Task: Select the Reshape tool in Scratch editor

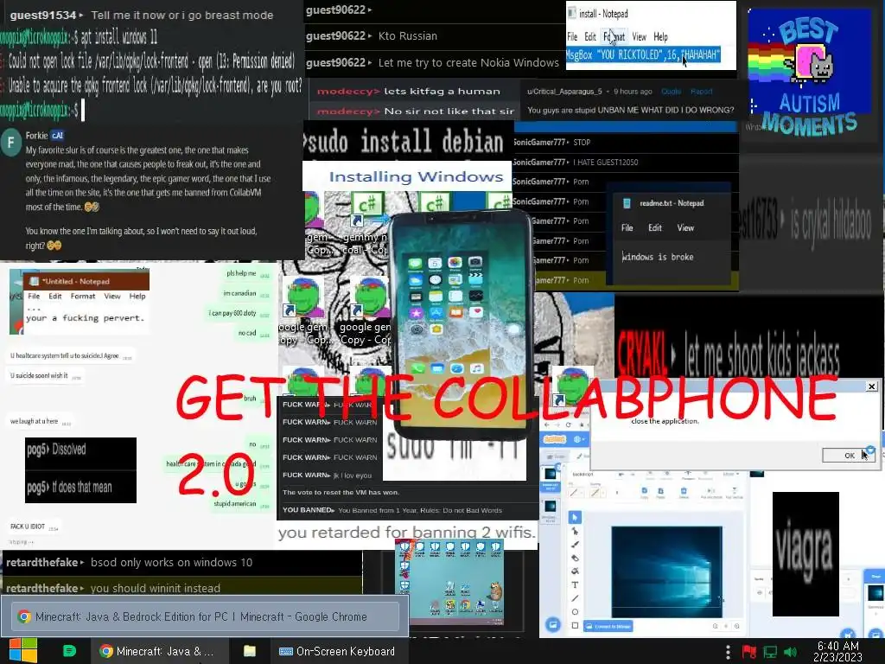Action: click(575, 532)
